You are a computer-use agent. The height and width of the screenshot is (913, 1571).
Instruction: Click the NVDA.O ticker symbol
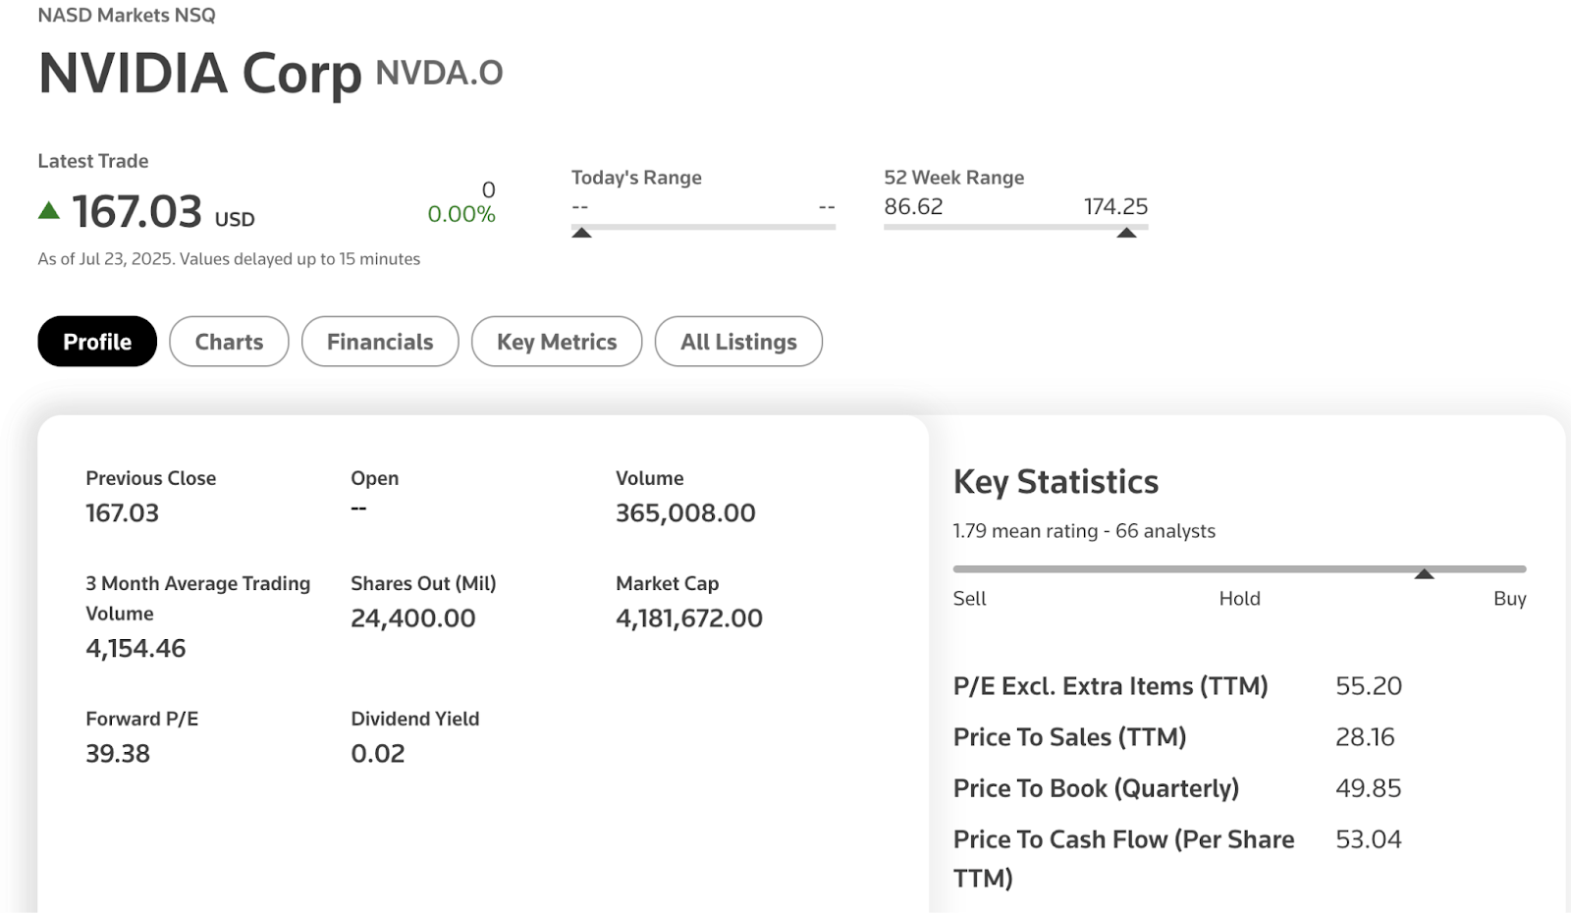point(439,73)
